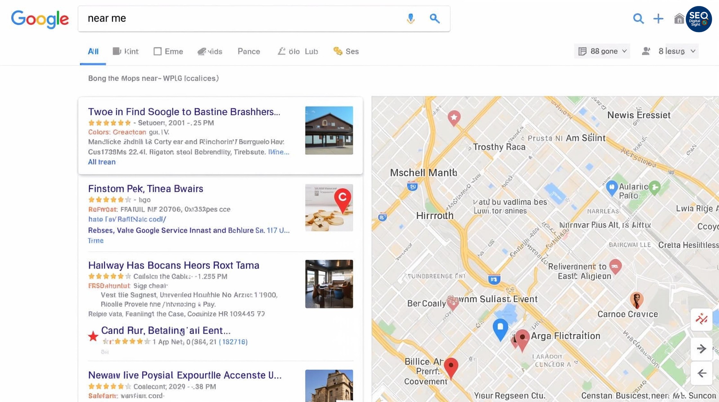Select the Pance tab
This screenshot has height=402, width=719.
248,51
